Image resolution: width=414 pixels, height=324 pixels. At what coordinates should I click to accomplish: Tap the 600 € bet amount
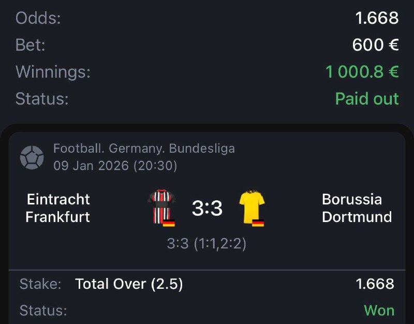point(375,45)
